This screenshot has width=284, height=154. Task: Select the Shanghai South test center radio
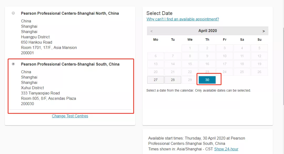click(13, 64)
